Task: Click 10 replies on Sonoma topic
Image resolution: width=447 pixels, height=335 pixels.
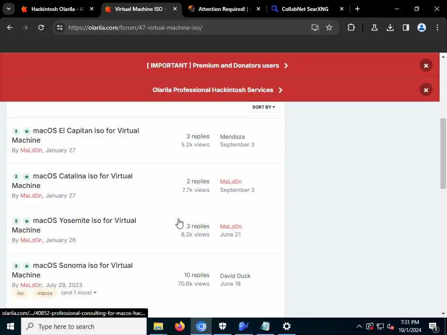Action: pos(197,275)
